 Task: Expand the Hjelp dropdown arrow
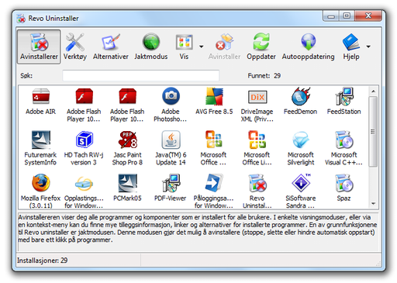[368, 47]
